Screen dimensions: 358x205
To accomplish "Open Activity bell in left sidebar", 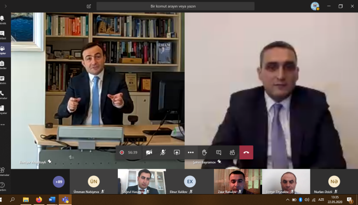I will click(2, 19).
